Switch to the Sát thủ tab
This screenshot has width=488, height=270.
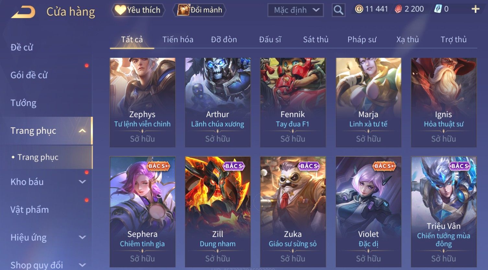click(316, 39)
